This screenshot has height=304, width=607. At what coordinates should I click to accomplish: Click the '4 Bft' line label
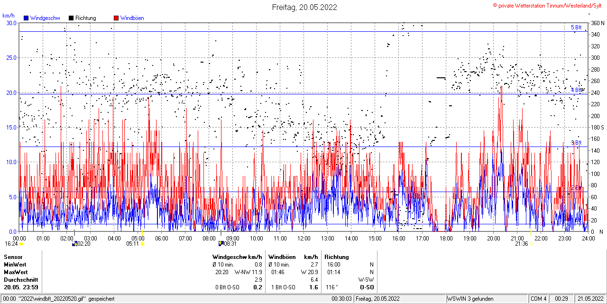(x=576, y=90)
